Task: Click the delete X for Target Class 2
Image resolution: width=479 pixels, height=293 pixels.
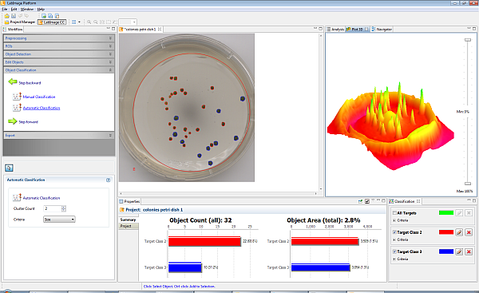Action: pos(469,232)
